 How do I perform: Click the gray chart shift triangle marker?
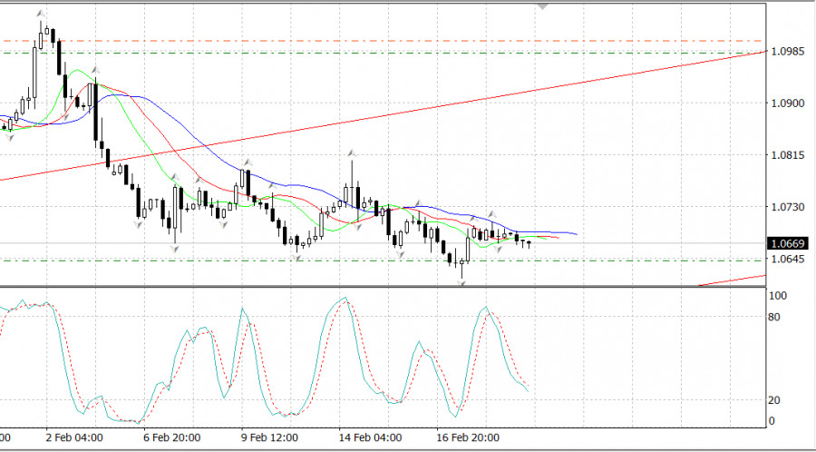pos(543,5)
